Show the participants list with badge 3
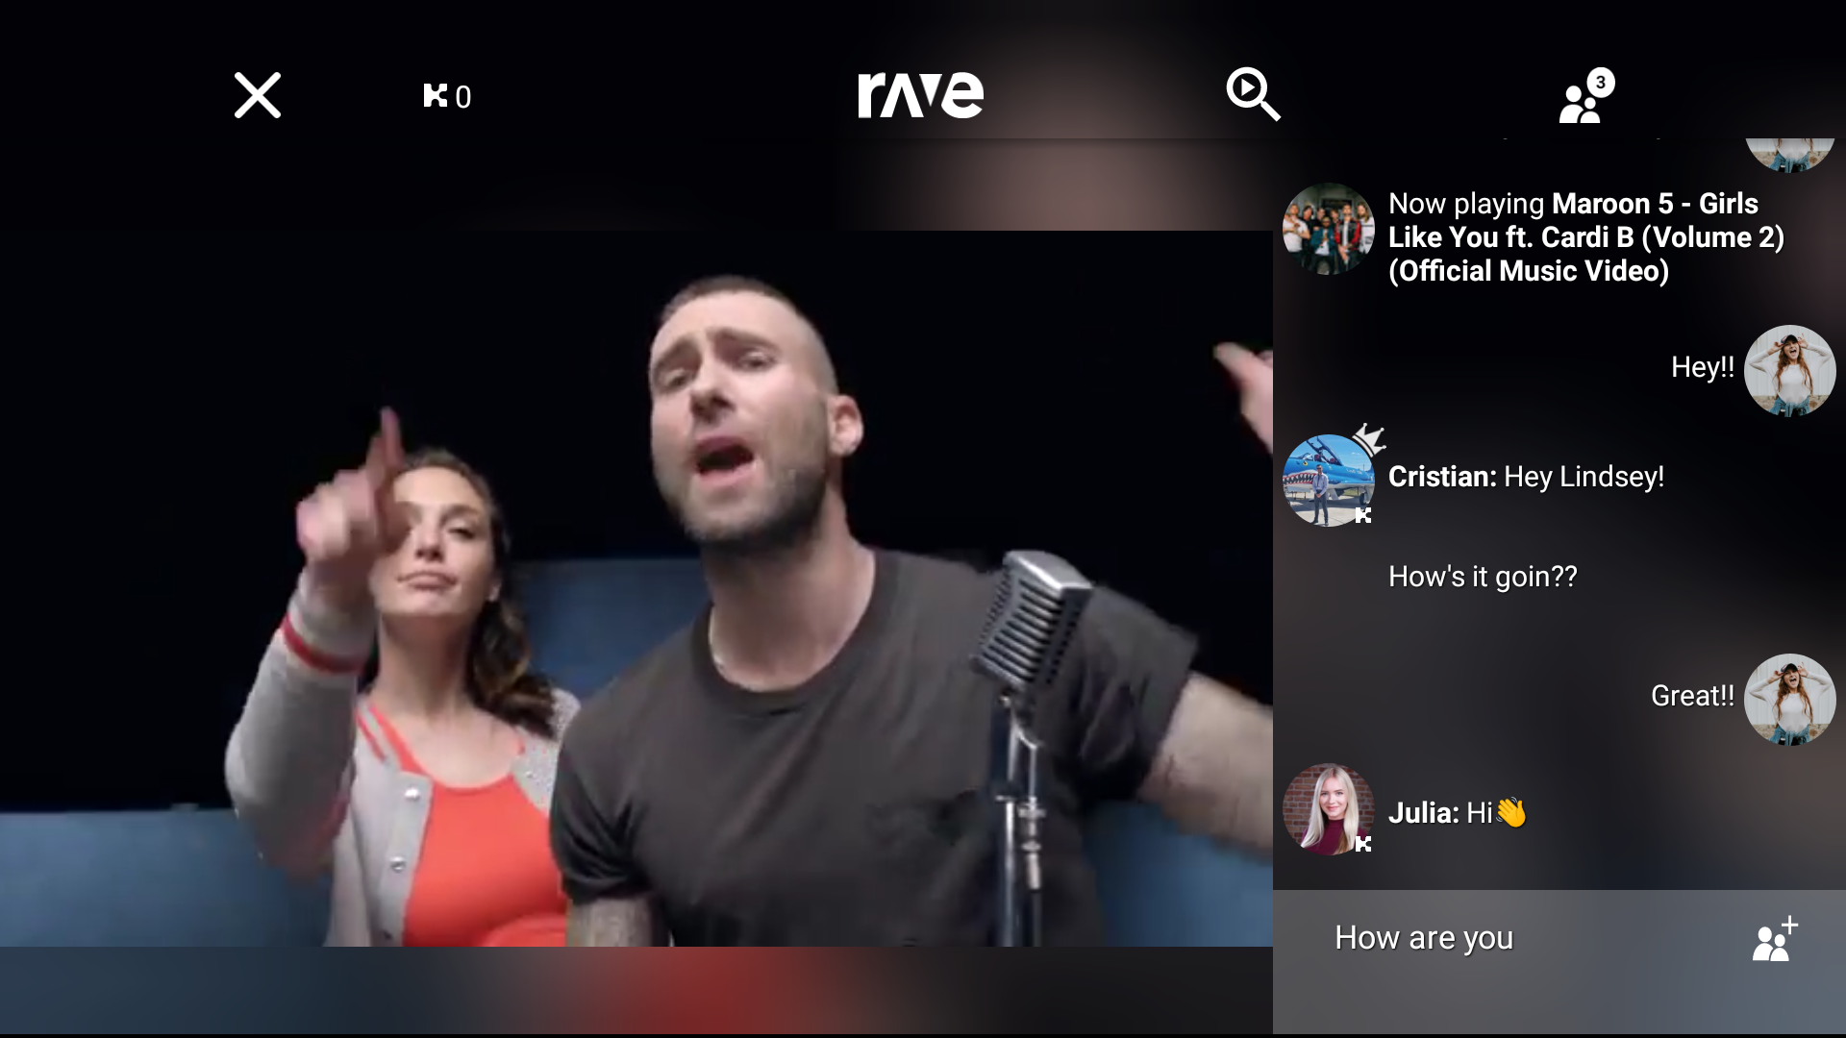The width and height of the screenshot is (1846, 1038). point(1585,95)
